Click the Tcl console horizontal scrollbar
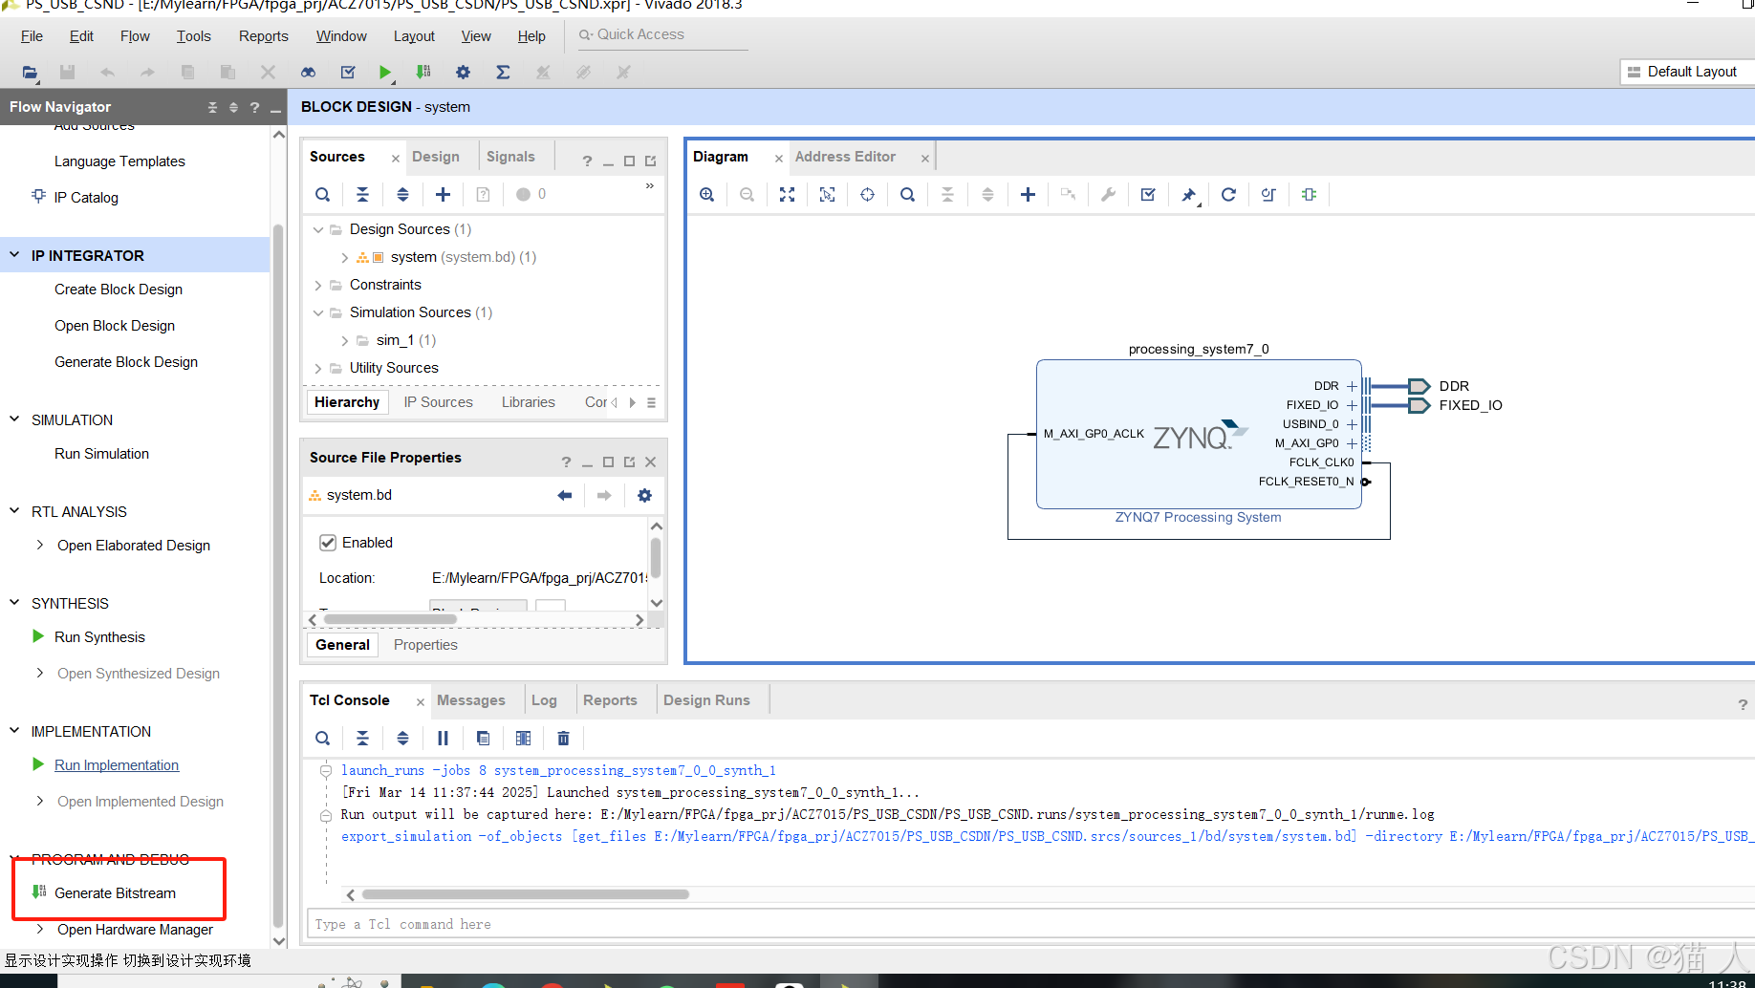This screenshot has height=988, width=1755. pos(525,895)
